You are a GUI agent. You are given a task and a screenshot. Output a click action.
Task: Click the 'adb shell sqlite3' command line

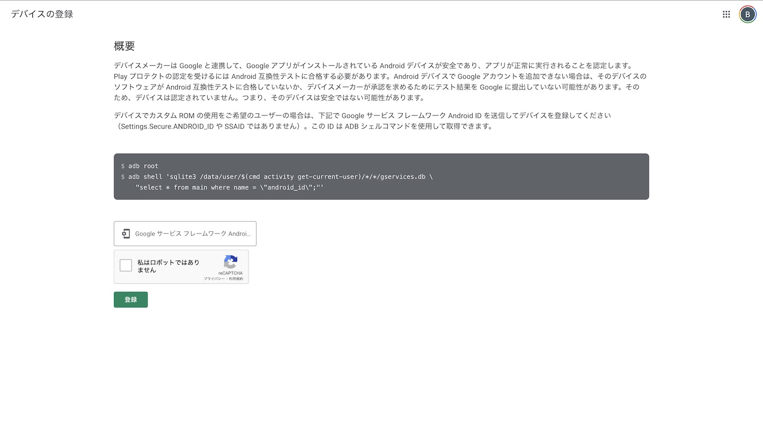tap(280, 176)
